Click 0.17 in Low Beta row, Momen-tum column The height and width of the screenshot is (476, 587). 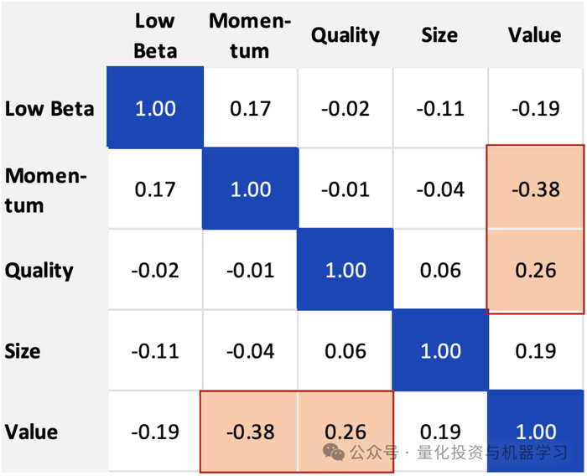point(250,108)
